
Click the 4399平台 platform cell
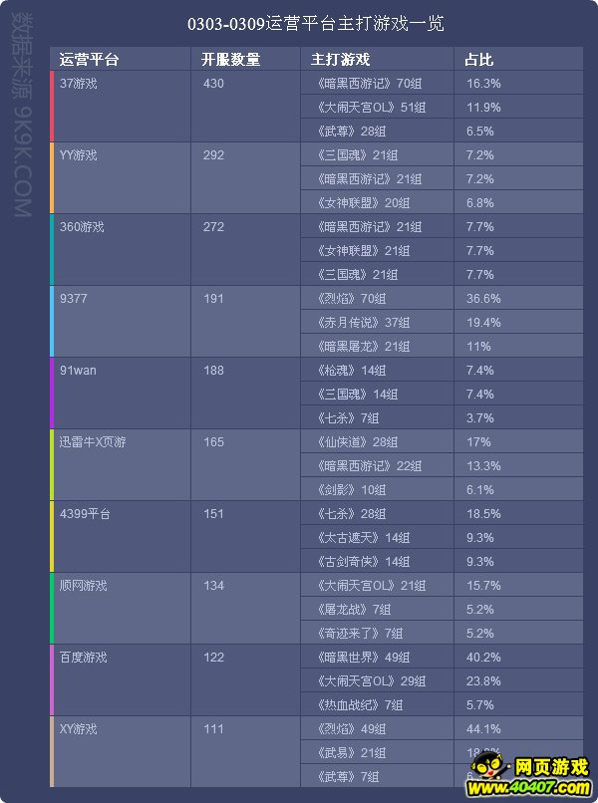click(x=122, y=536)
